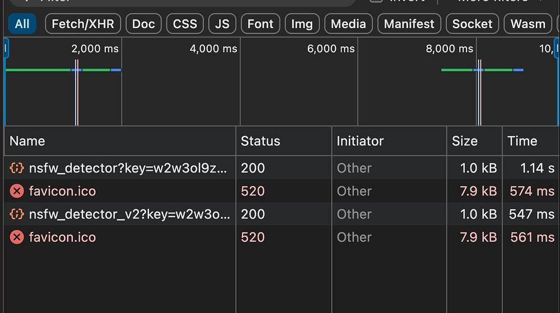Click the red error icon on first favicon.ico

17,191
